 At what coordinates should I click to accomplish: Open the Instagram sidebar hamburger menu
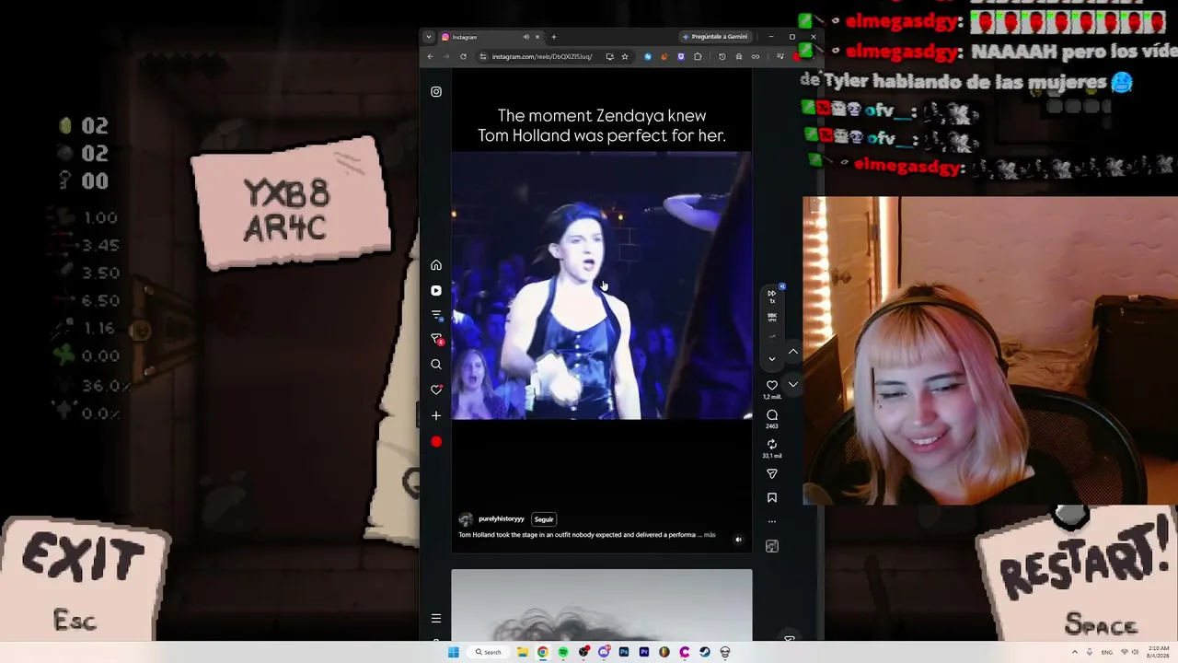tap(436, 619)
